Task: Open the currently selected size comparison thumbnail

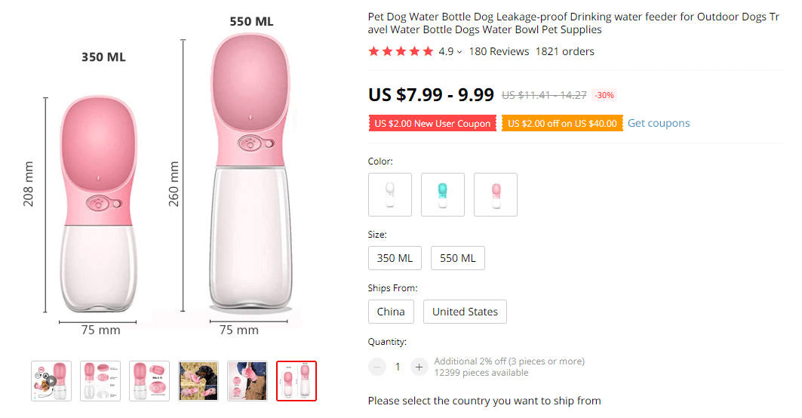Action: coord(297,380)
